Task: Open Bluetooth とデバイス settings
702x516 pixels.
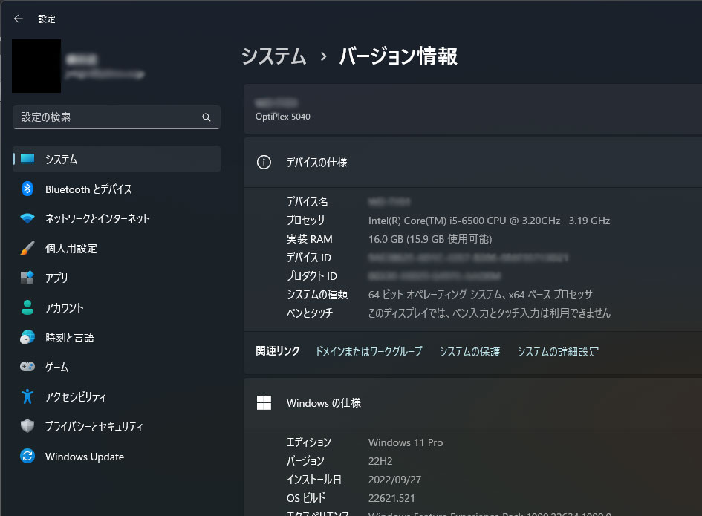Action: pos(117,189)
